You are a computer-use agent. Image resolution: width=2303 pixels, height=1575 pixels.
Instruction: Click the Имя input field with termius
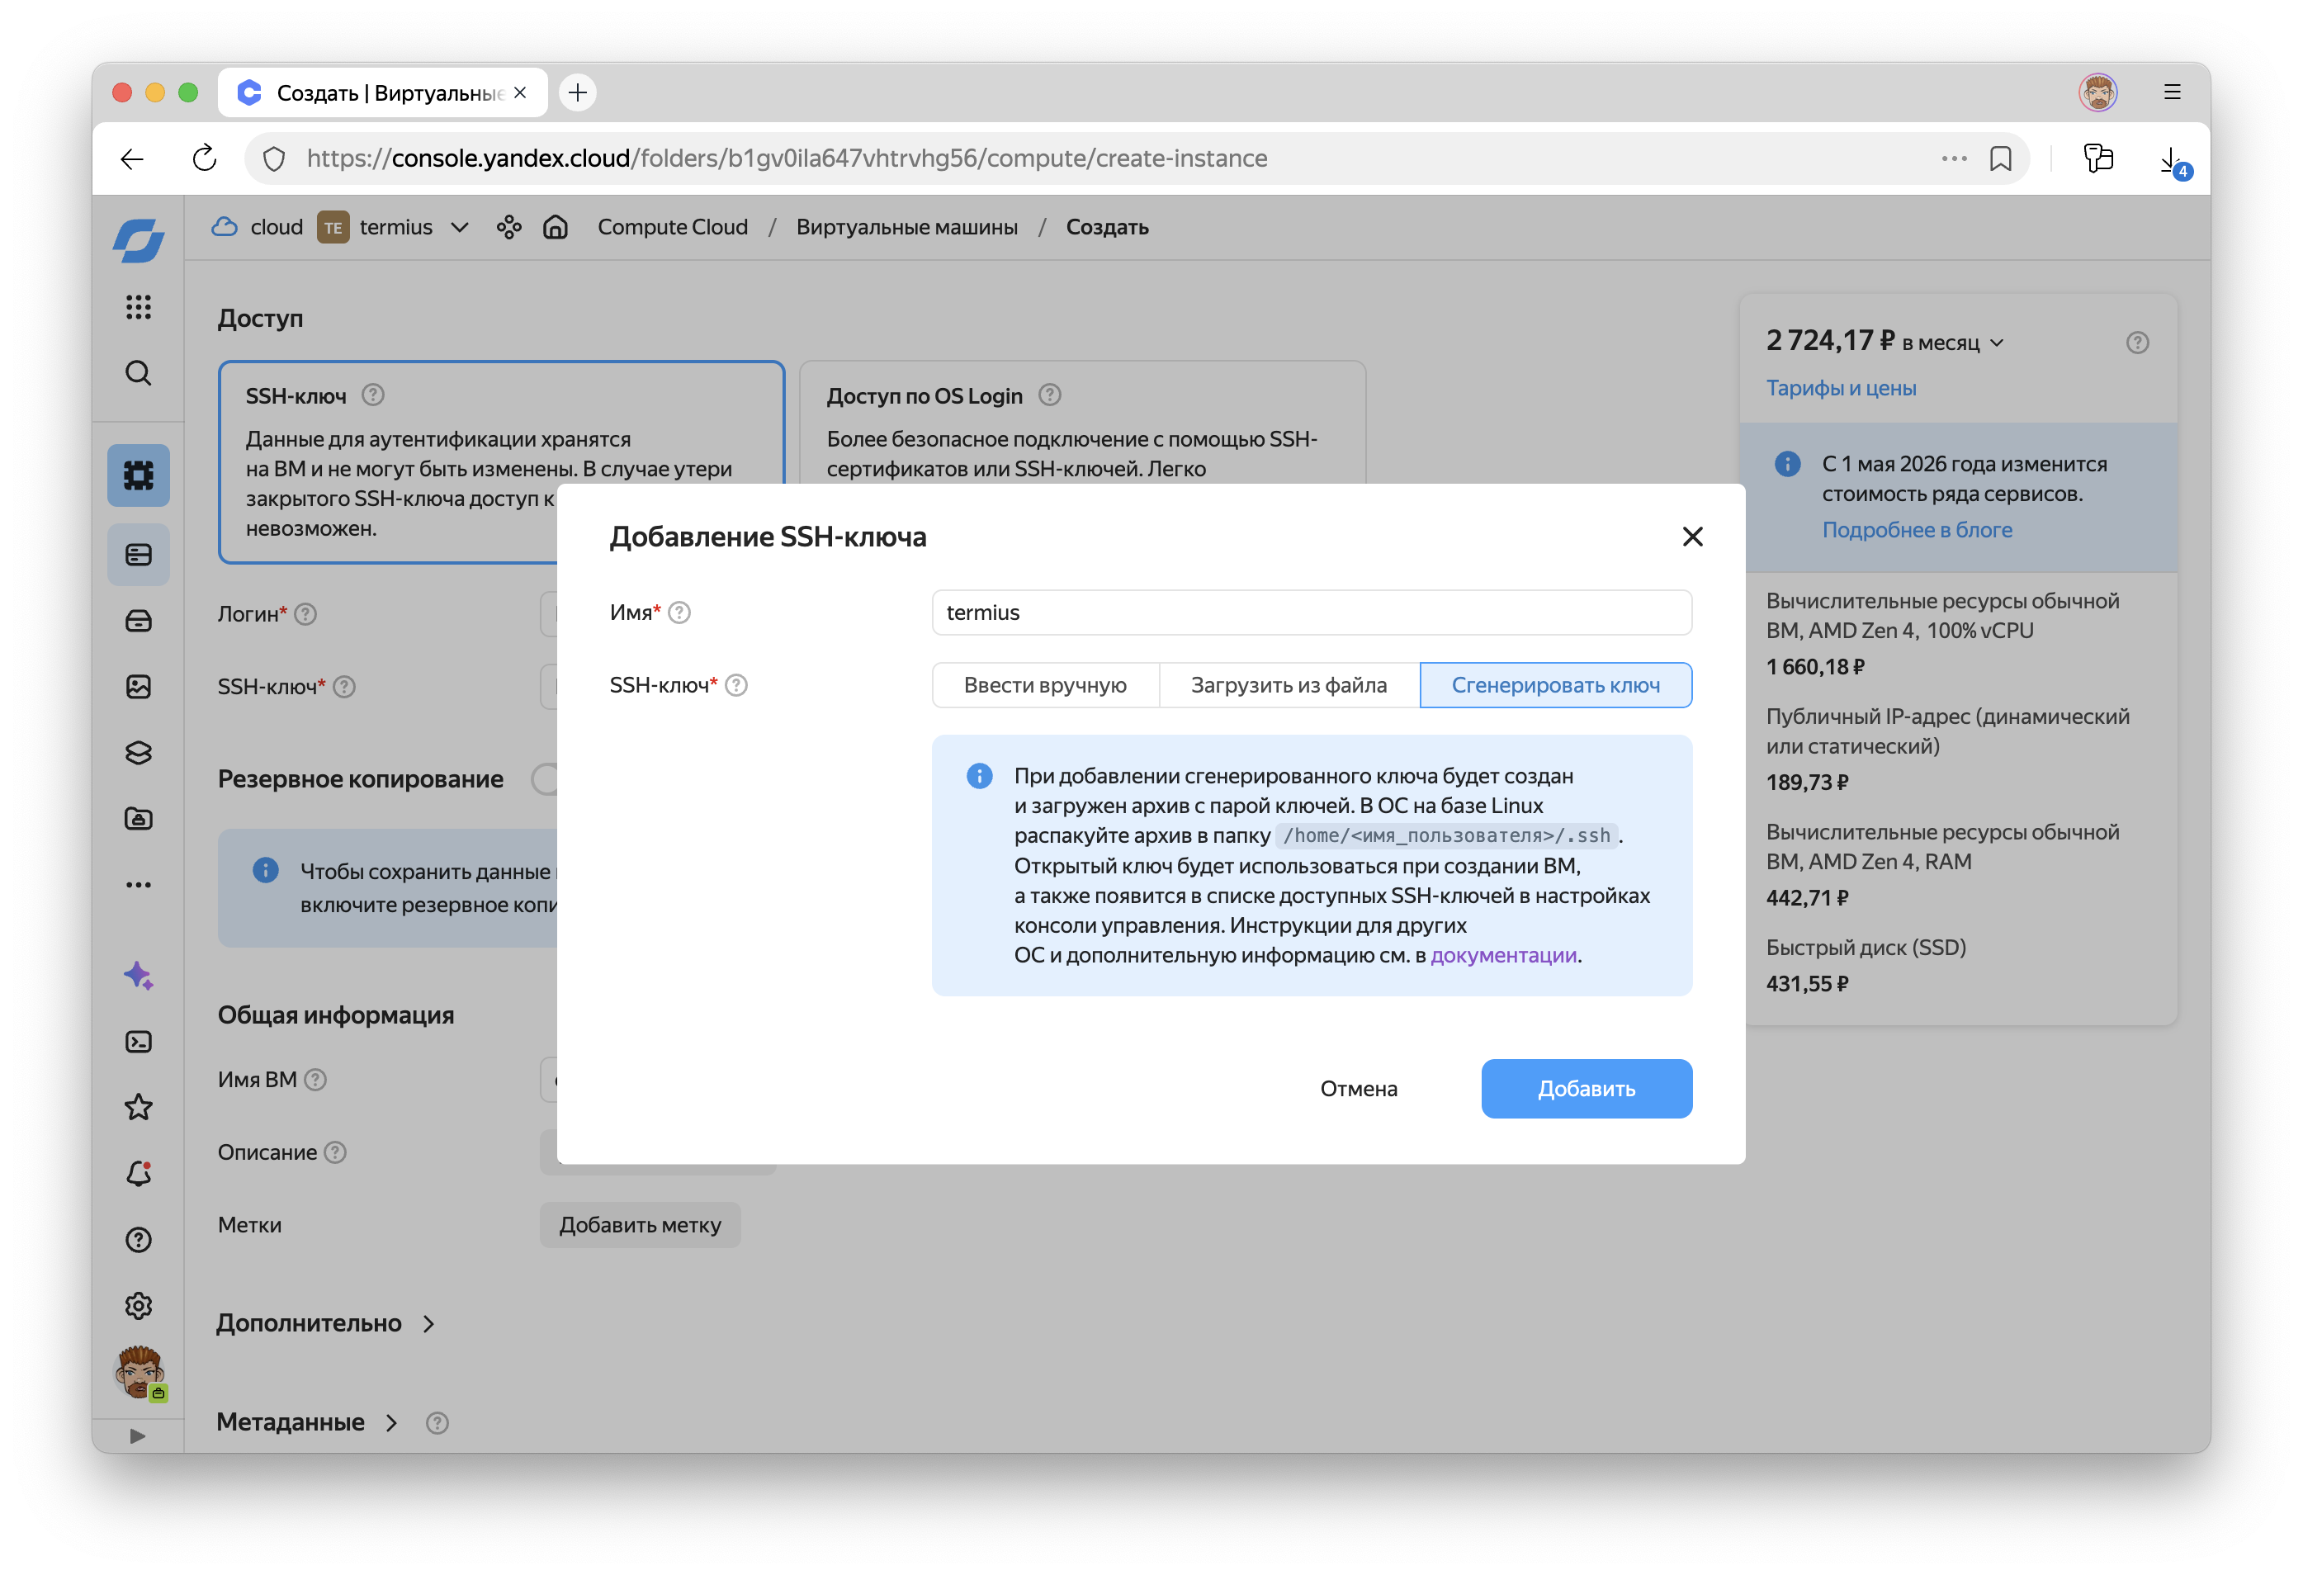pyautogui.click(x=1310, y=612)
